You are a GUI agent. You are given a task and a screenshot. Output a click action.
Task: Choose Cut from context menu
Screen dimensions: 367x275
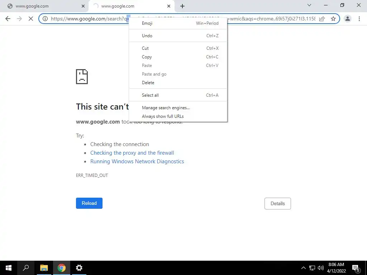point(178,48)
